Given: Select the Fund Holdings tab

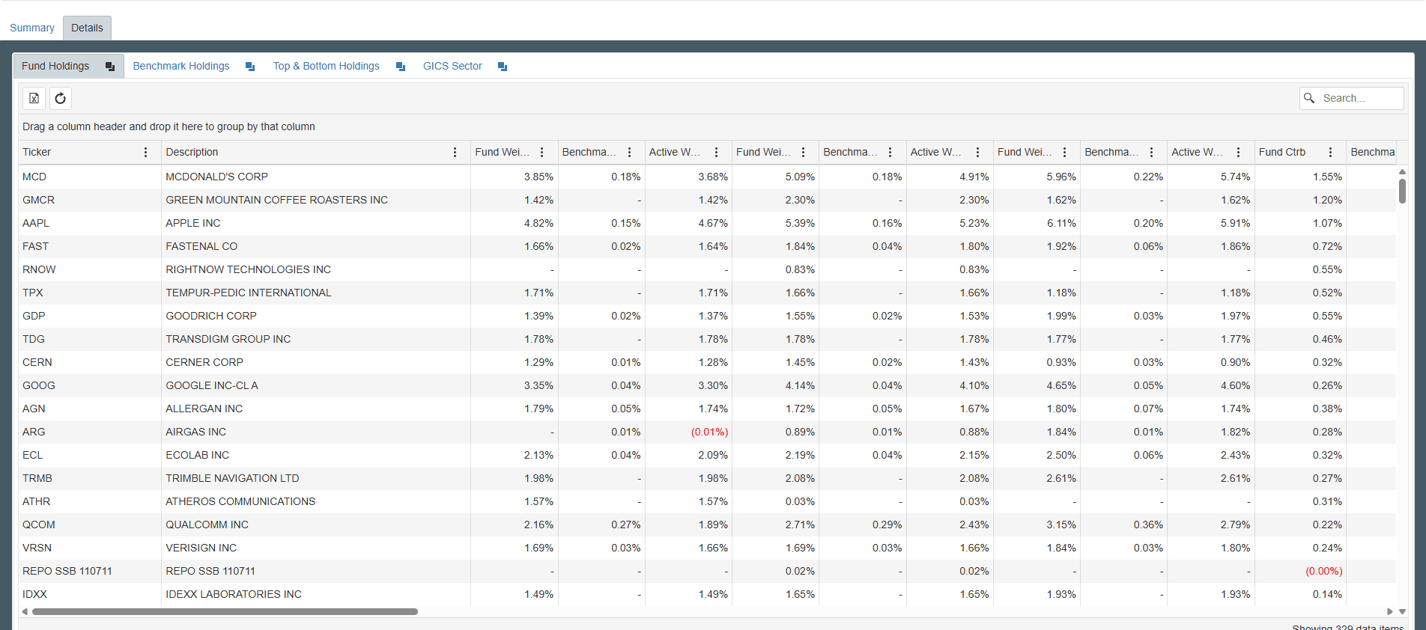Looking at the screenshot, I should pyautogui.click(x=55, y=66).
